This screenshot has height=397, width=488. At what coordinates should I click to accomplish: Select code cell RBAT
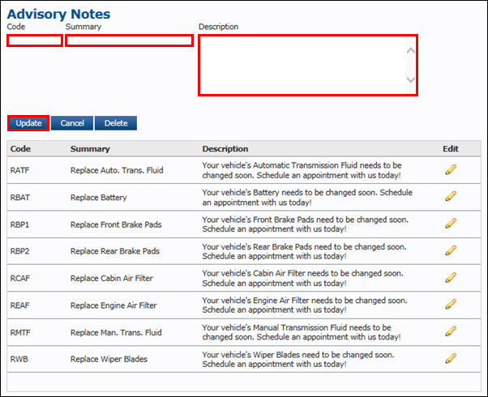20,198
